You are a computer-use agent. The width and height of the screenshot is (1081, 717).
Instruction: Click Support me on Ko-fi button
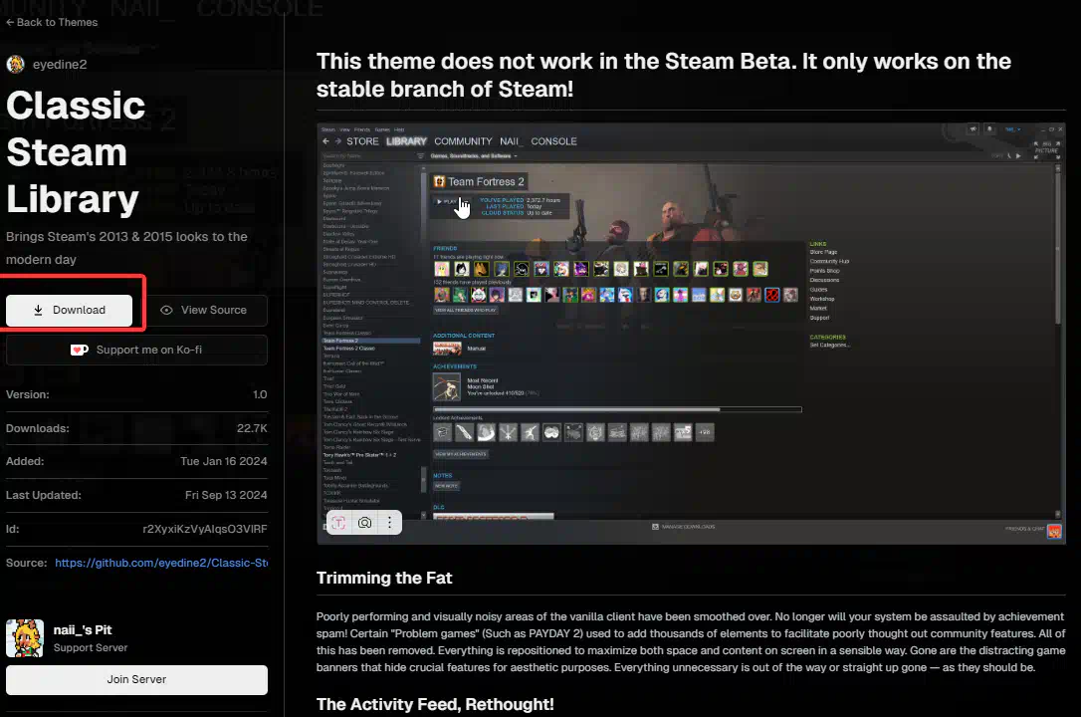(136, 350)
